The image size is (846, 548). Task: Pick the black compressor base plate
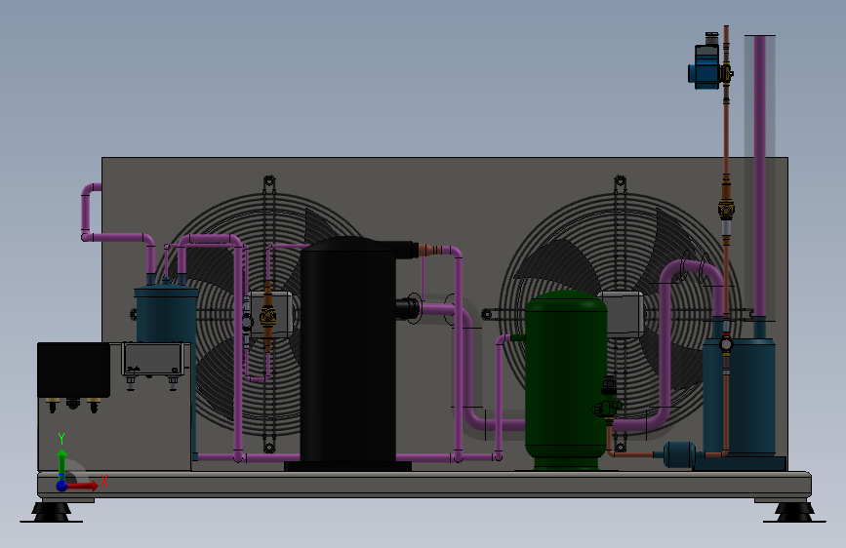point(347,466)
